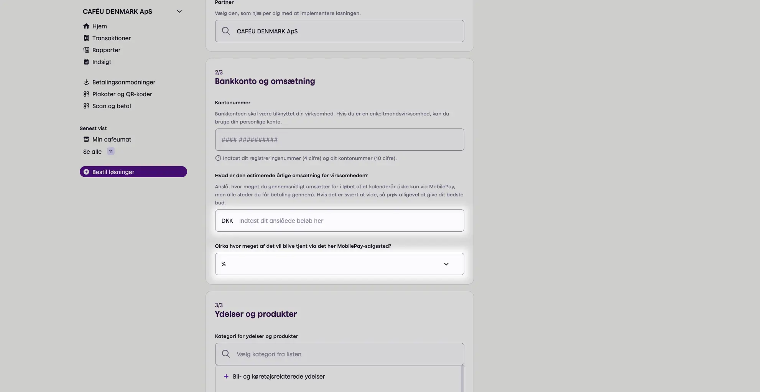The width and height of the screenshot is (760, 392).
Task: Click the Min cafeumat store icon
Action: pyautogui.click(x=86, y=139)
